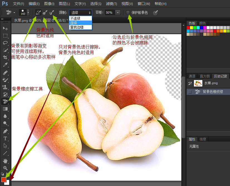
Task: Select the Quick Selection tool
Action: [5, 50]
